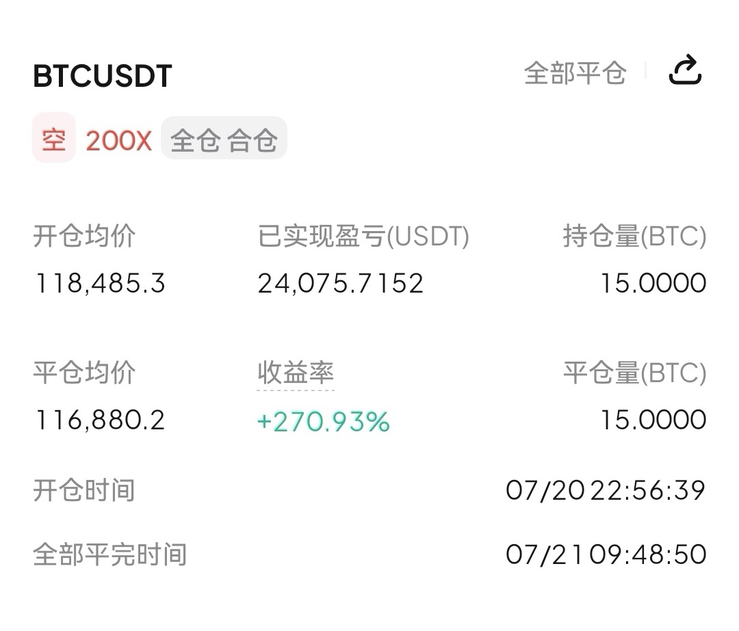Tap the 空 short position badge
The width and height of the screenshot is (739, 631).
53,139
